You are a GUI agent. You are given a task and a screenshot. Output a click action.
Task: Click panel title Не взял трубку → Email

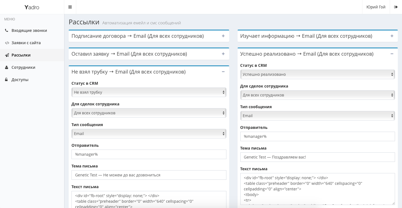[x=128, y=72]
